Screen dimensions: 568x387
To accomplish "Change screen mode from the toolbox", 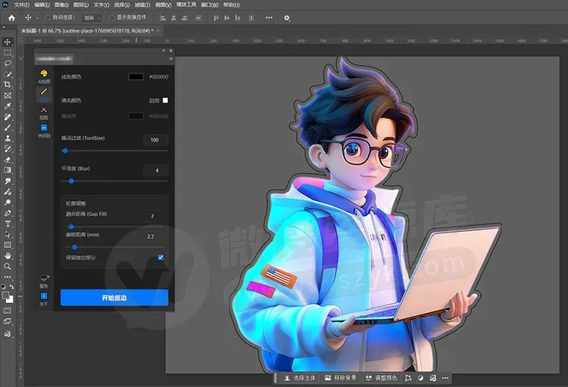I will pyautogui.click(x=8, y=321).
